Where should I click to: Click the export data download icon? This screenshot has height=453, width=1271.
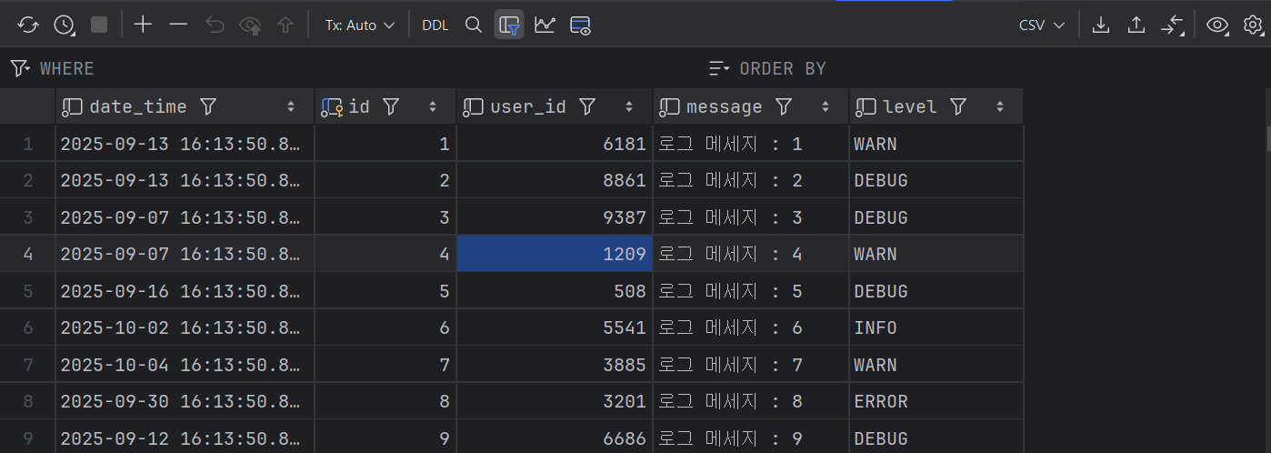[x=1101, y=25]
